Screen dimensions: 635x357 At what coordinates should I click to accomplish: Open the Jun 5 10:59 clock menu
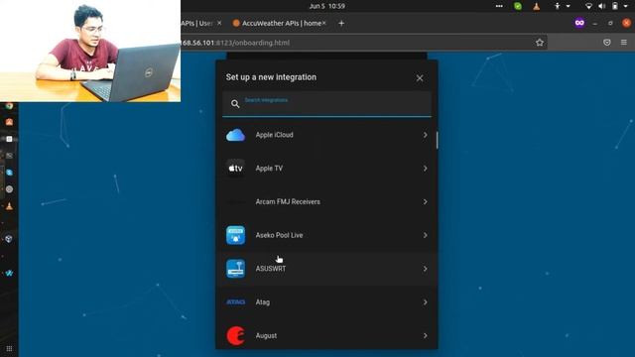(x=326, y=6)
